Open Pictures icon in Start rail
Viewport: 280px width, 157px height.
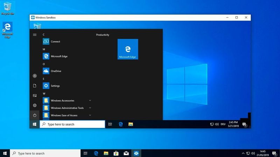pos(35,96)
